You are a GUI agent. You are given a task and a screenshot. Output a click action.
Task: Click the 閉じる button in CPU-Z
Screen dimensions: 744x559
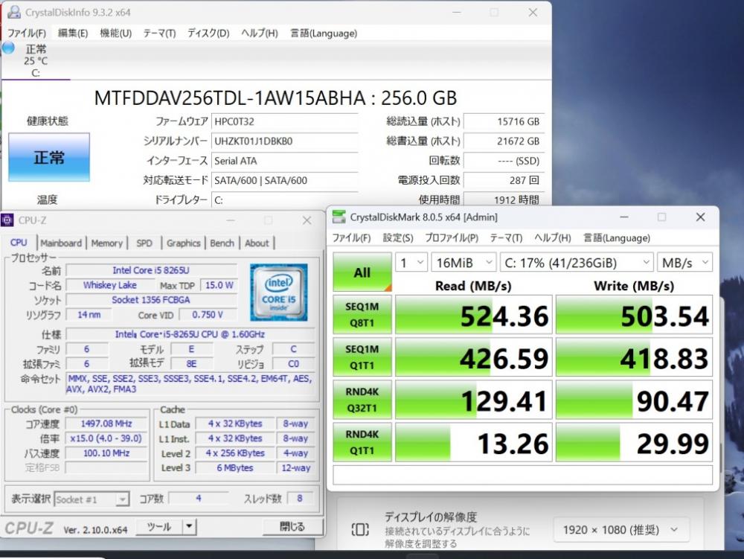coord(292,527)
